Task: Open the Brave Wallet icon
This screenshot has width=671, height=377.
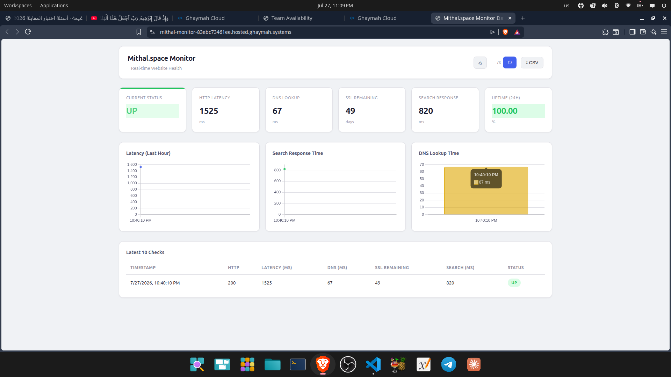Action: [643, 32]
